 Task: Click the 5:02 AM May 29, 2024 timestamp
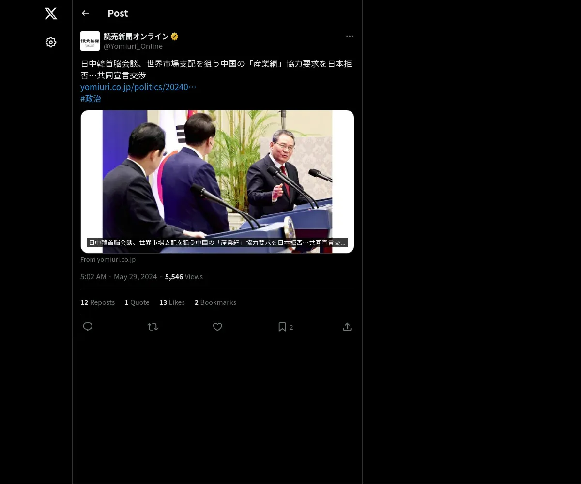pos(119,277)
